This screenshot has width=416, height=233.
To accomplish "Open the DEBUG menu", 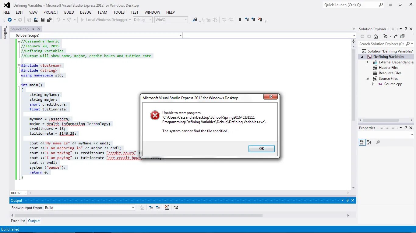I will coord(86,12).
